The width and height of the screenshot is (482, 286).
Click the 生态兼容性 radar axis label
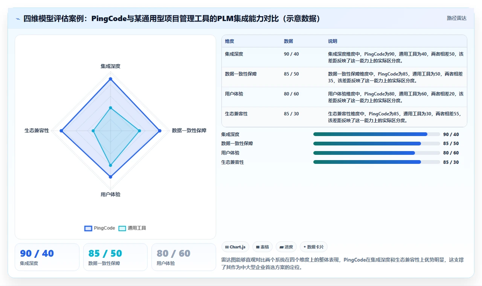point(37,131)
